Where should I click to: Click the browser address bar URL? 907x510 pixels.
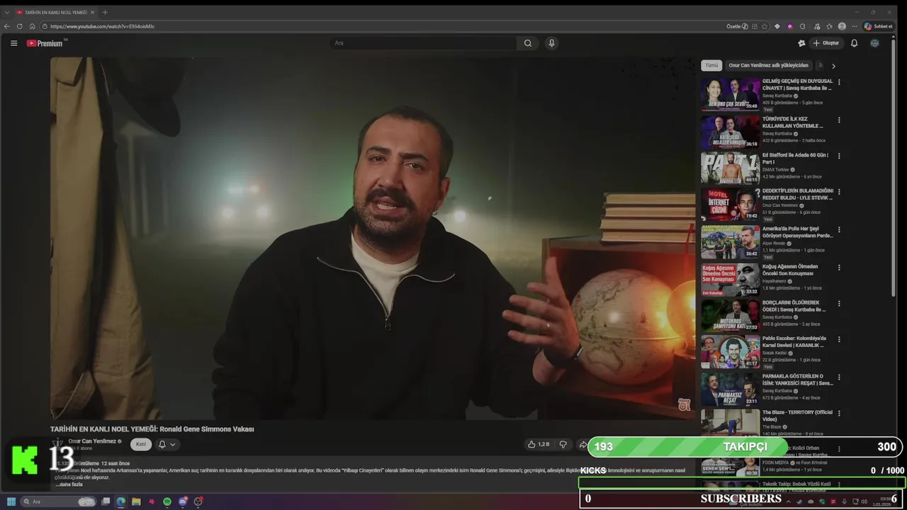tap(102, 26)
